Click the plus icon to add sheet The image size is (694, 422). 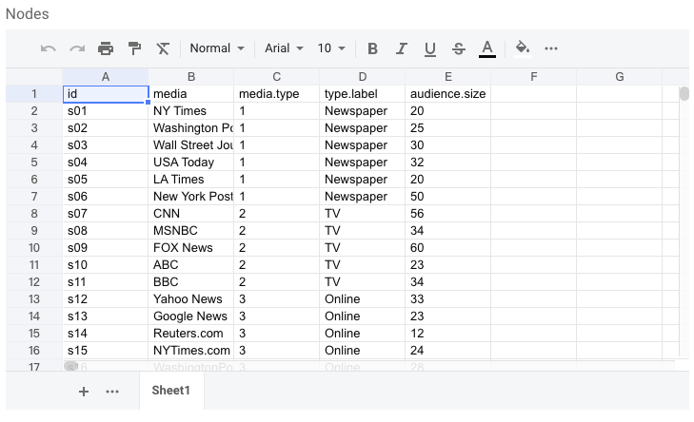(84, 391)
